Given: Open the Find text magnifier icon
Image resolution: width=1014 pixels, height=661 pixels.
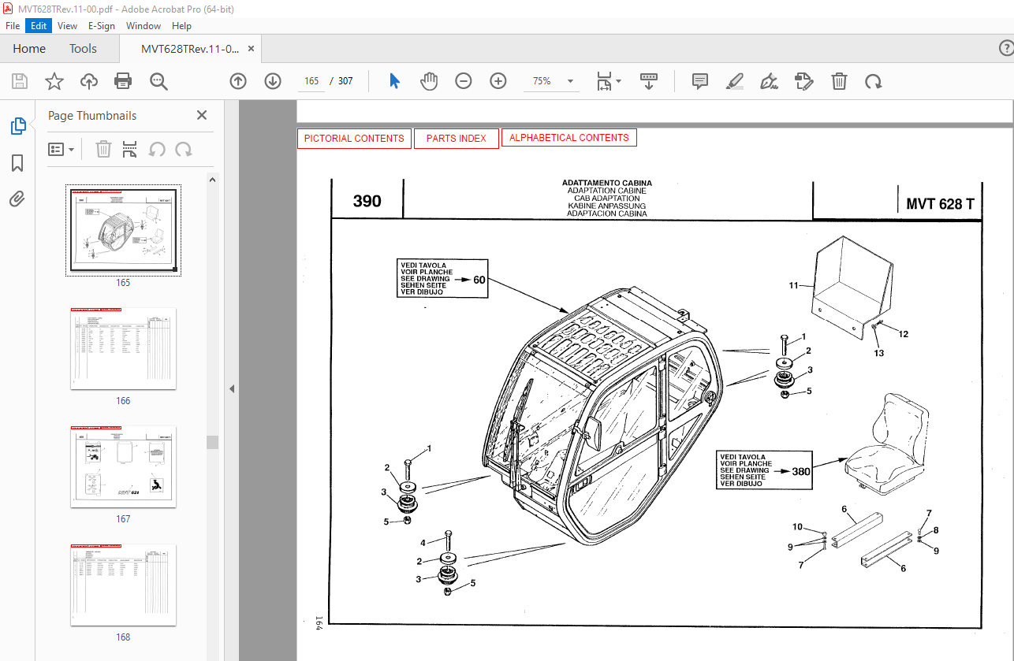Looking at the screenshot, I should (158, 81).
